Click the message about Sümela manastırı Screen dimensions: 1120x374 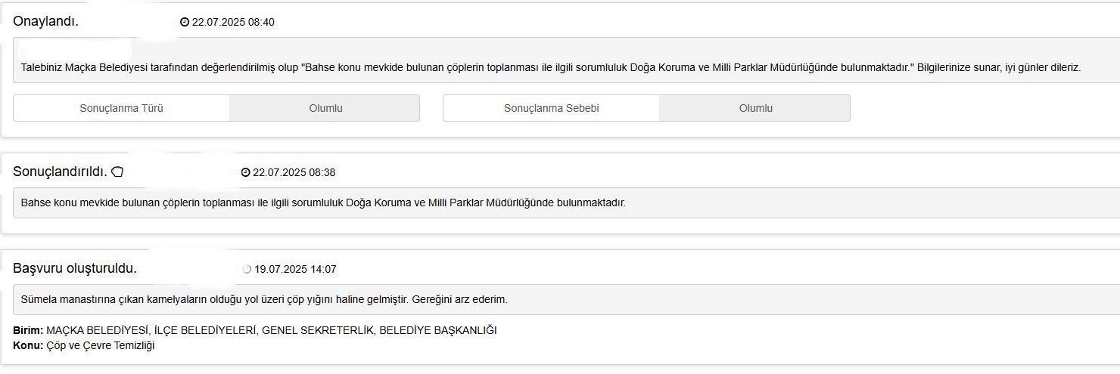264,299
